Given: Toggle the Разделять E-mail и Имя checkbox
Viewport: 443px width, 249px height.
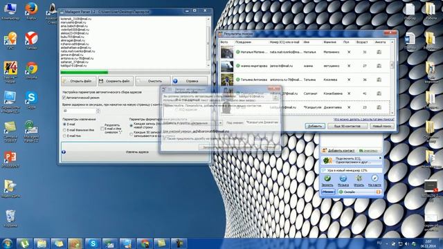Looking at the screenshot, I should [x=102, y=129].
